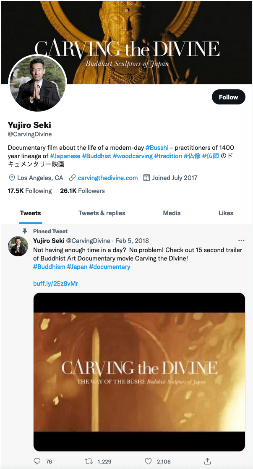Screen dimensions: 253x469
Task: Select the Likes tab
Action: (226, 213)
